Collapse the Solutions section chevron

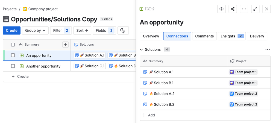pyautogui.click(x=142, y=49)
